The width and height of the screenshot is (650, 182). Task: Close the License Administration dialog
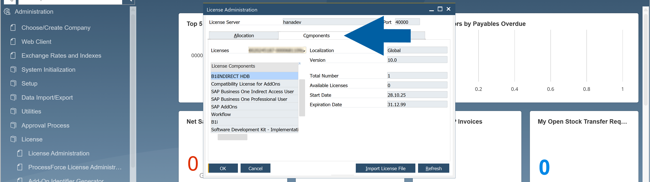coord(449,9)
